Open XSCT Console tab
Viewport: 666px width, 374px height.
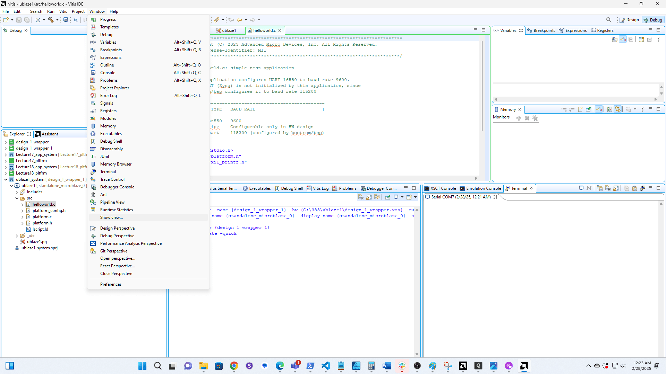(440, 188)
